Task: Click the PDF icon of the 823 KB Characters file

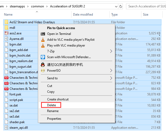Action: click(6, 83)
